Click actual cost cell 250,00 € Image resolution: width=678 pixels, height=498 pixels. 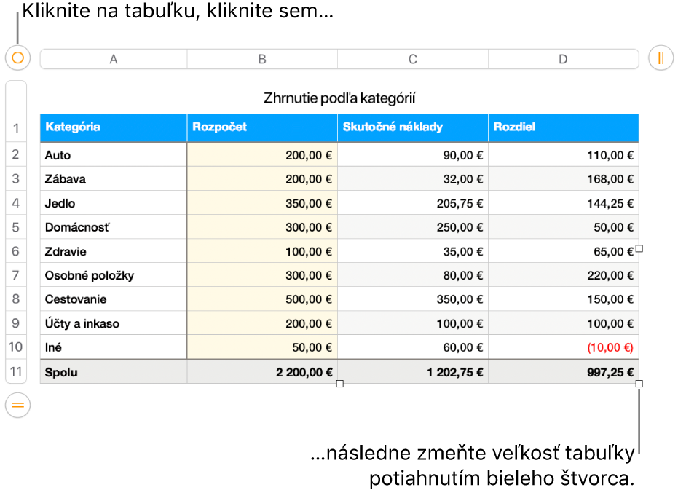tap(413, 227)
